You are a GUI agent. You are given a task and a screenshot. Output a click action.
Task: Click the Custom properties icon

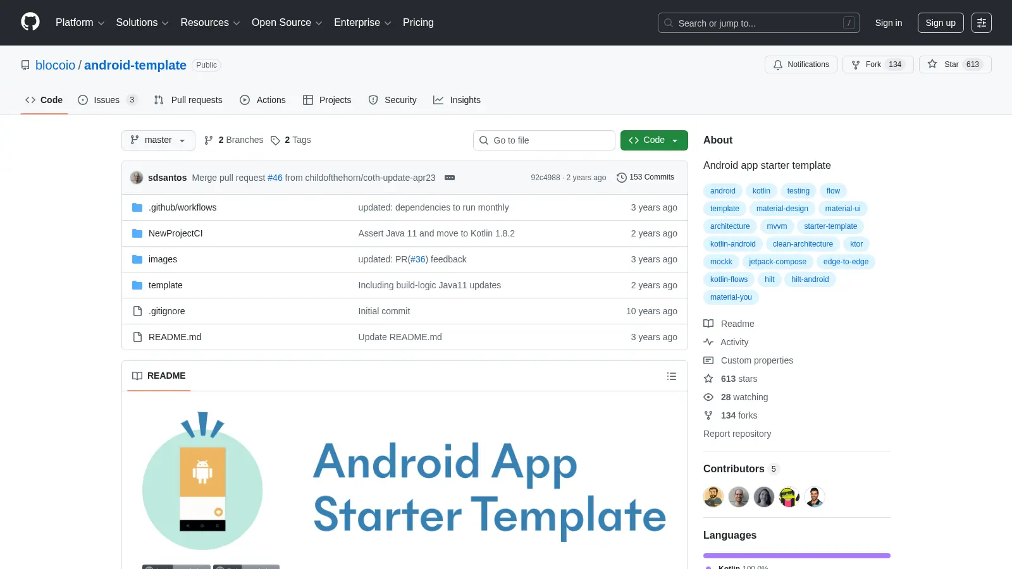point(708,360)
